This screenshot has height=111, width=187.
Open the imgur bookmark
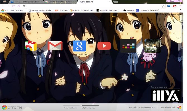109,11
